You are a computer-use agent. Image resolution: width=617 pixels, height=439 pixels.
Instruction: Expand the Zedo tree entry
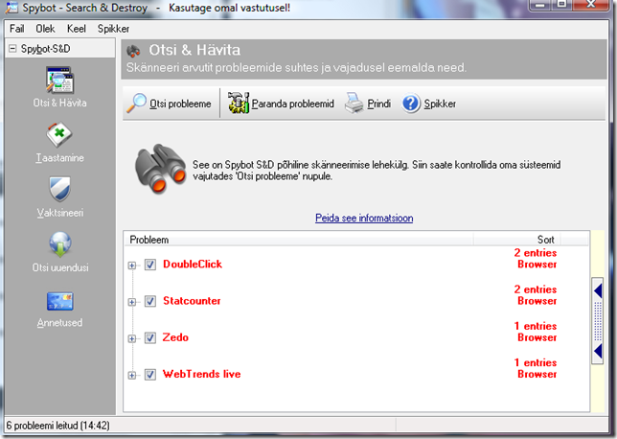[132, 338]
